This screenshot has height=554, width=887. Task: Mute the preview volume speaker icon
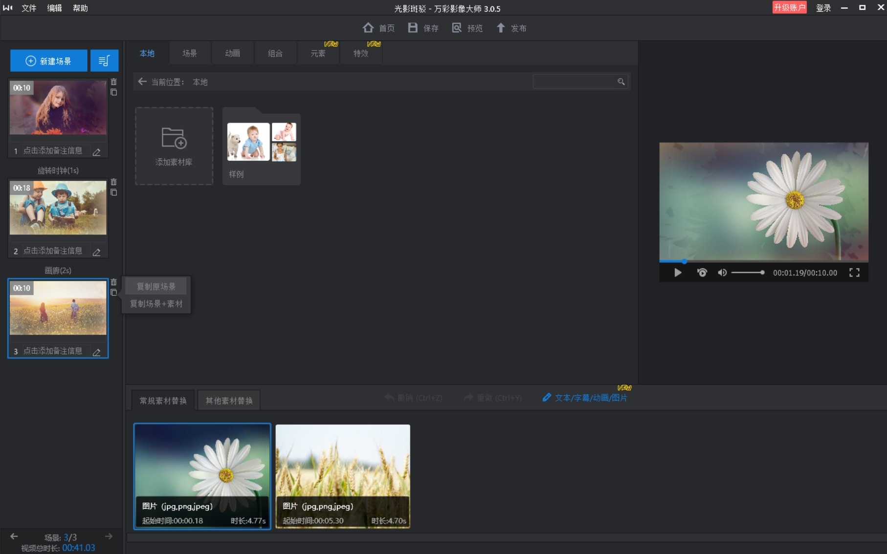tap(722, 273)
